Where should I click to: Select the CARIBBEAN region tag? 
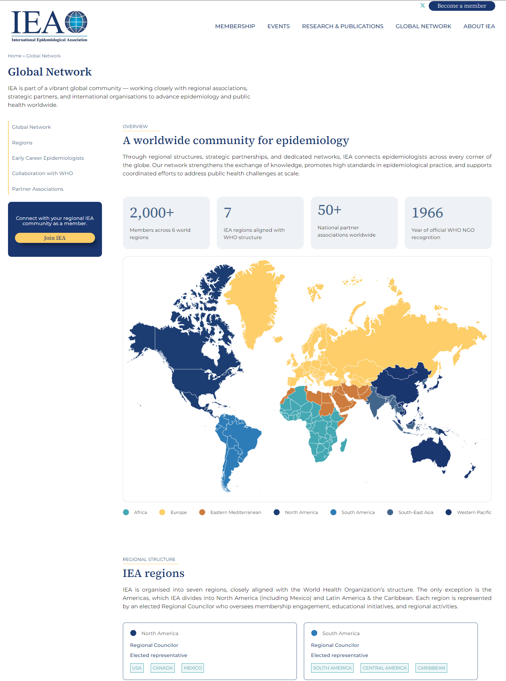431,668
